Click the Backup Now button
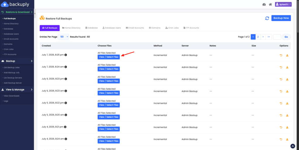 tap(281, 18)
